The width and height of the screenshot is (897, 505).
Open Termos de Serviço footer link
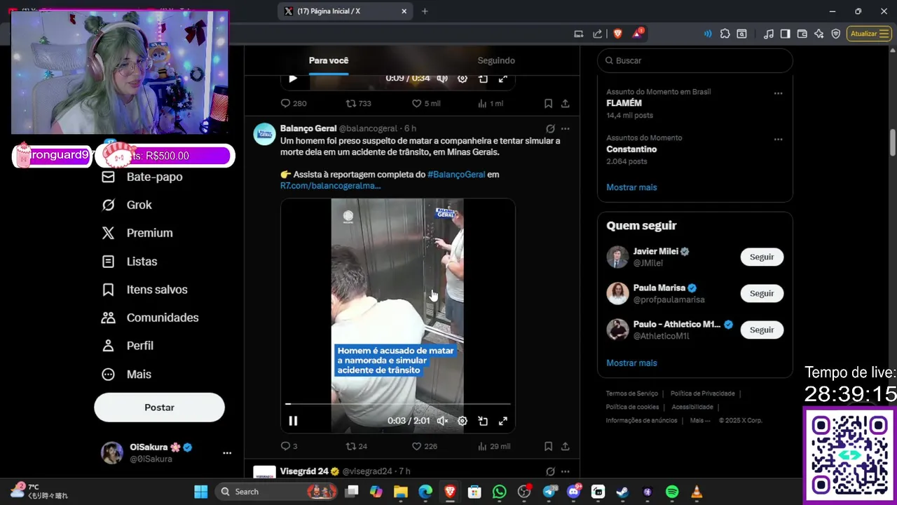[632, 393]
